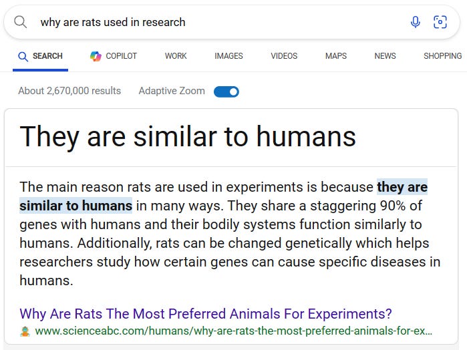Viewport: 467px width, 350px height.
Task: Select the Maps tab
Action: coord(336,56)
